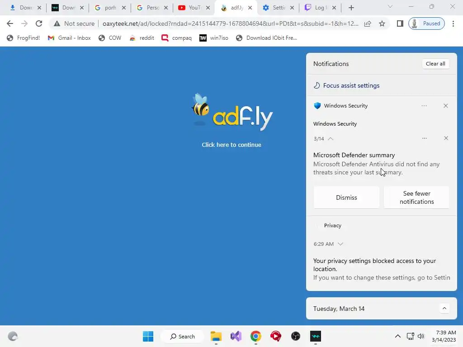Open the volume tray icon
The width and height of the screenshot is (463, 347).
pos(421,336)
